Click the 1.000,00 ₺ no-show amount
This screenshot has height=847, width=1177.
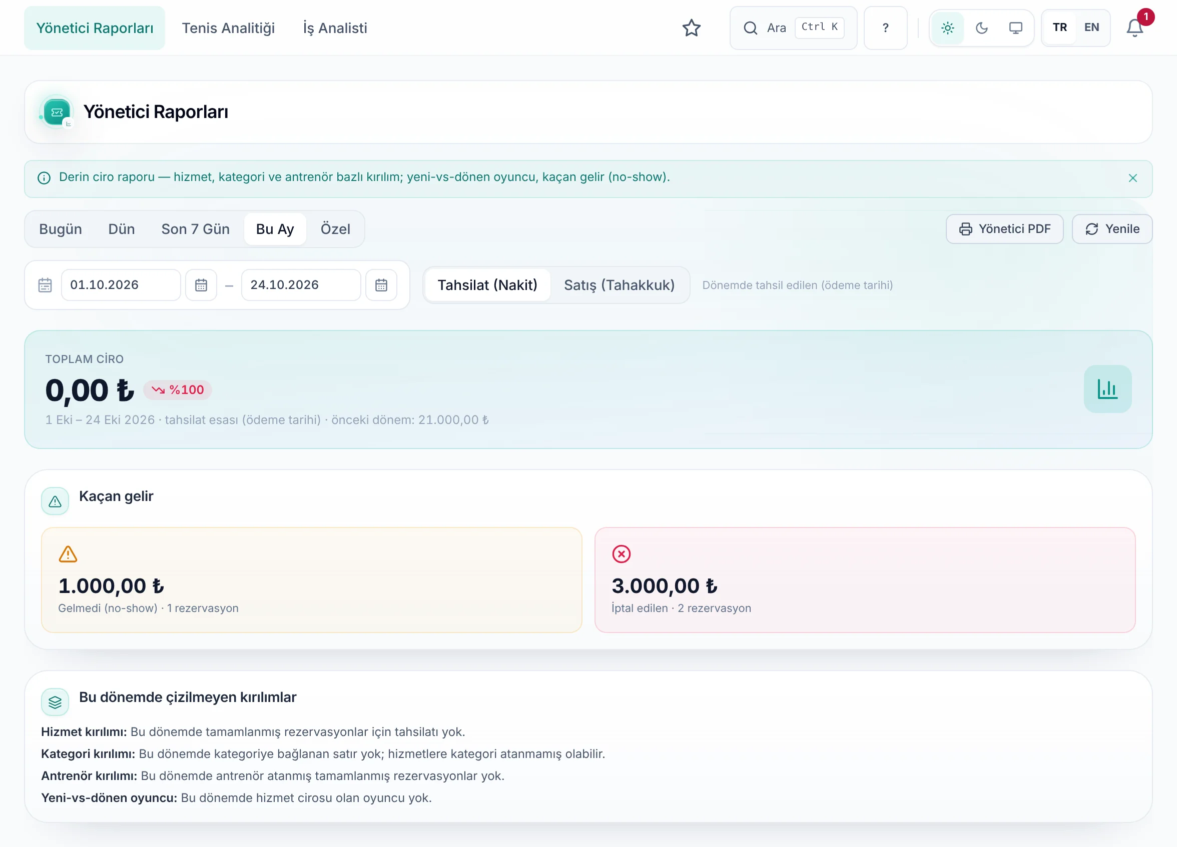[x=111, y=586]
